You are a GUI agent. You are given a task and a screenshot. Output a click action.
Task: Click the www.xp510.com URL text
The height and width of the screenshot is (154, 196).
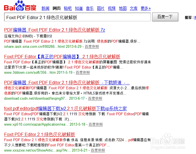point(36,124)
